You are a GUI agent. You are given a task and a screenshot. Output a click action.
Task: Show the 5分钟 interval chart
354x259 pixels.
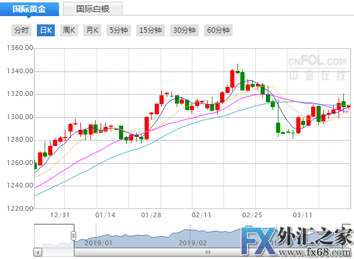[x=118, y=30]
